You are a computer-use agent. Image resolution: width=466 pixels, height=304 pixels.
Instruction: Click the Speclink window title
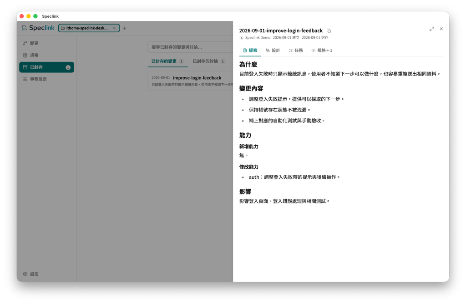50,16
